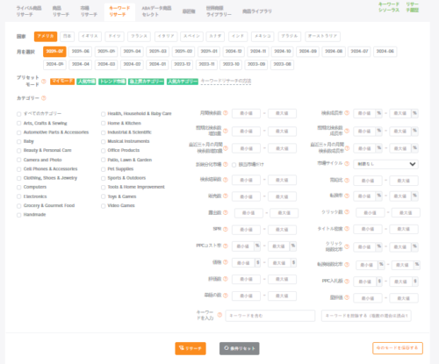Screen dimensions: 439x364
Task: Tick the Electronics category checkbox
Action: tap(19, 196)
